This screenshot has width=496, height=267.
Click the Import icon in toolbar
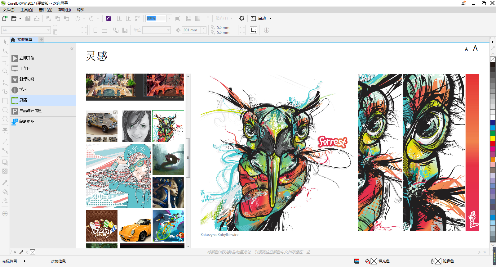(x=120, y=18)
